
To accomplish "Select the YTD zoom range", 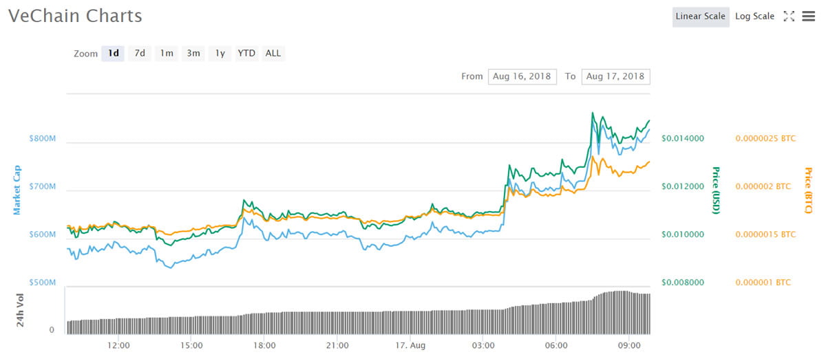I will point(246,53).
